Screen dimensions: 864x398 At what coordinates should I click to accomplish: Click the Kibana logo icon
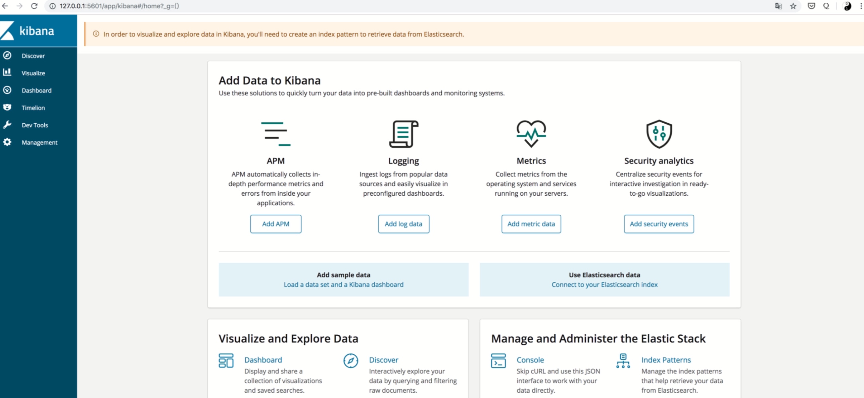tap(7, 30)
